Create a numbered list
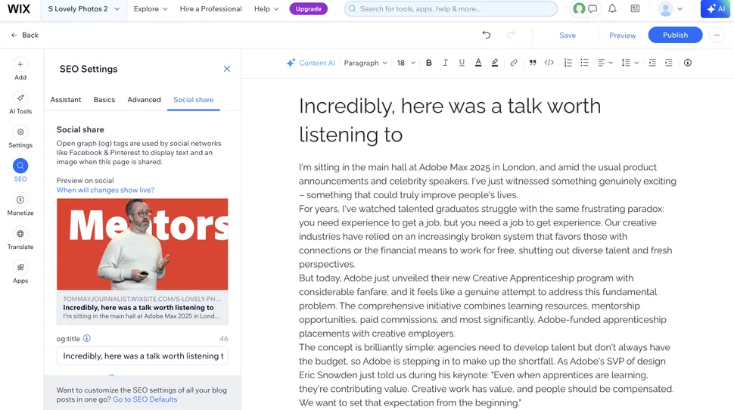The width and height of the screenshot is (734, 410). pos(568,63)
